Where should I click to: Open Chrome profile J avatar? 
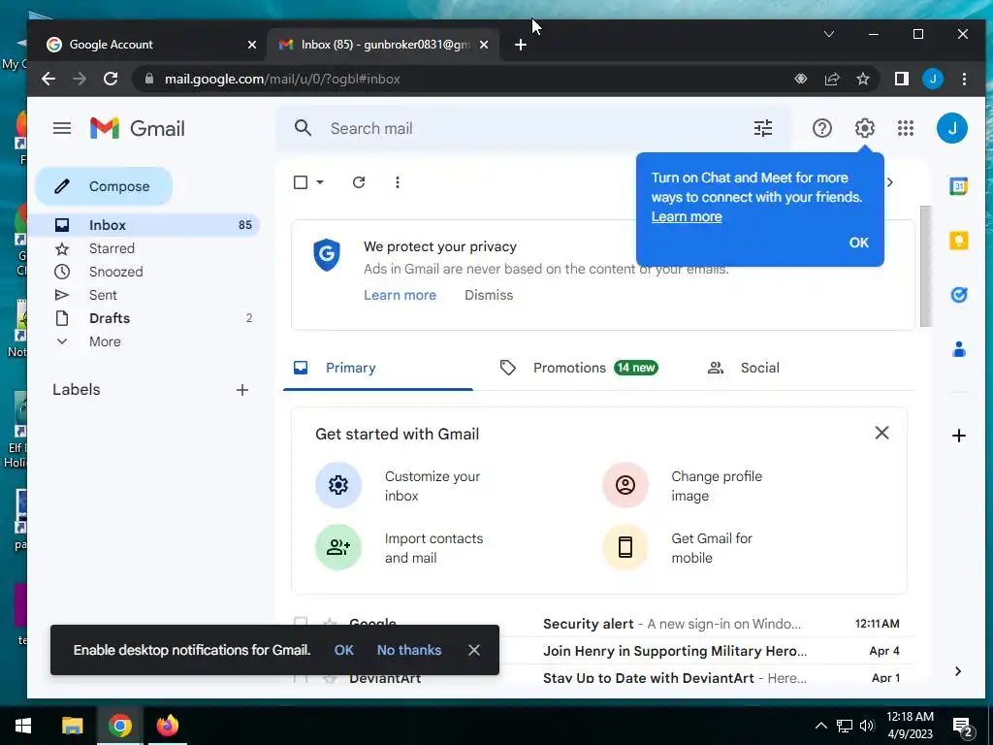[x=933, y=79]
